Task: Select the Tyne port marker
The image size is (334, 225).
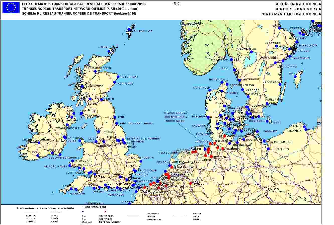Action: click(115, 117)
